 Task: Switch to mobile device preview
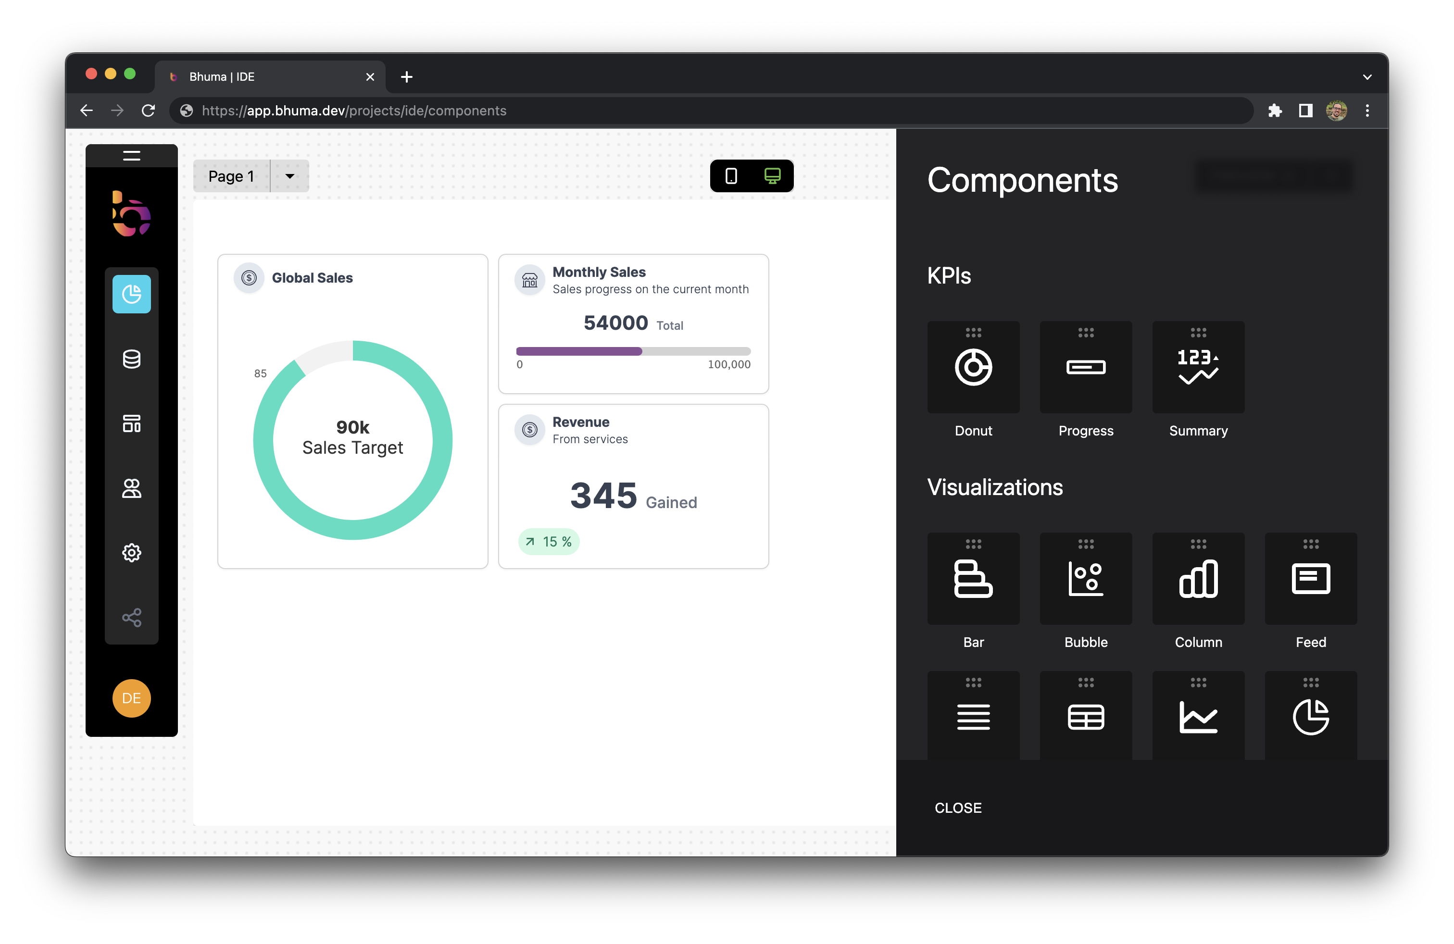tap(731, 176)
